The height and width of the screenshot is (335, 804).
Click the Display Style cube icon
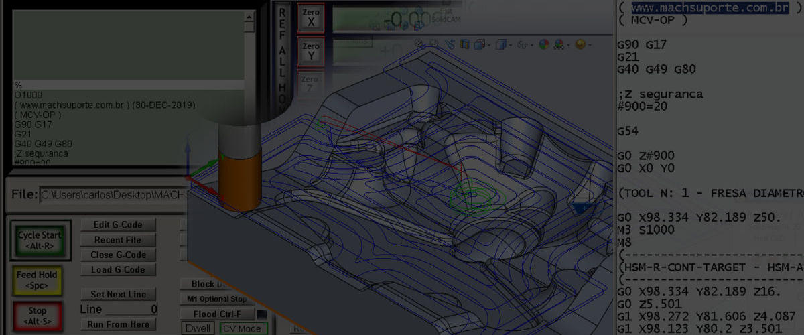[x=501, y=44]
